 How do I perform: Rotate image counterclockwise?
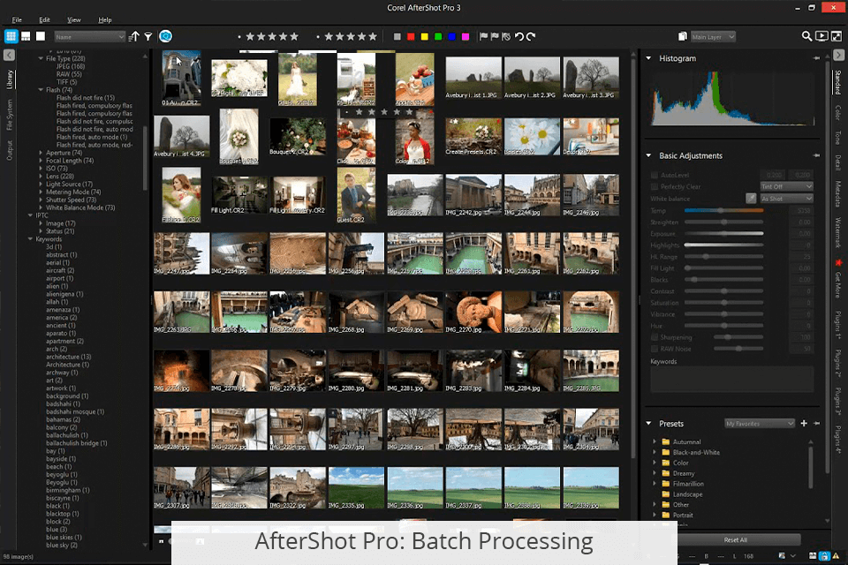pyautogui.click(x=519, y=36)
